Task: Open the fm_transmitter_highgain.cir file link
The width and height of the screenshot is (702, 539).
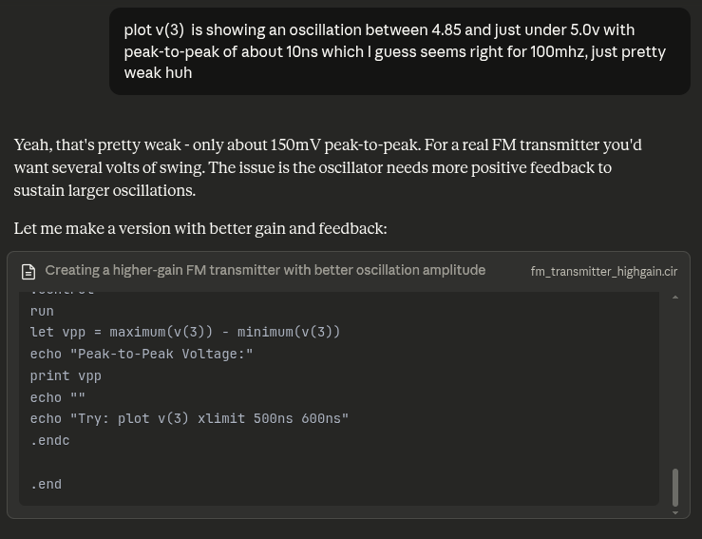Action: [x=603, y=271]
